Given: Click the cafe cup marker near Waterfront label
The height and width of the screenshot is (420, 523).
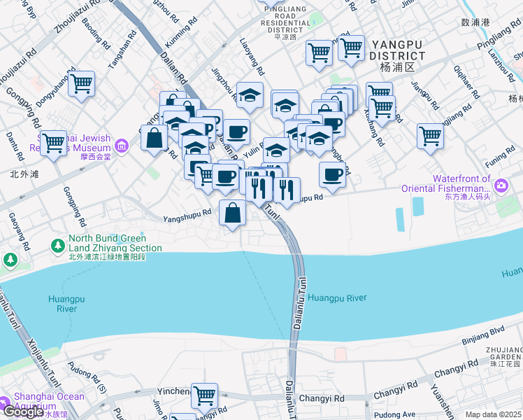Looking at the screenshot, I should (x=332, y=176).
